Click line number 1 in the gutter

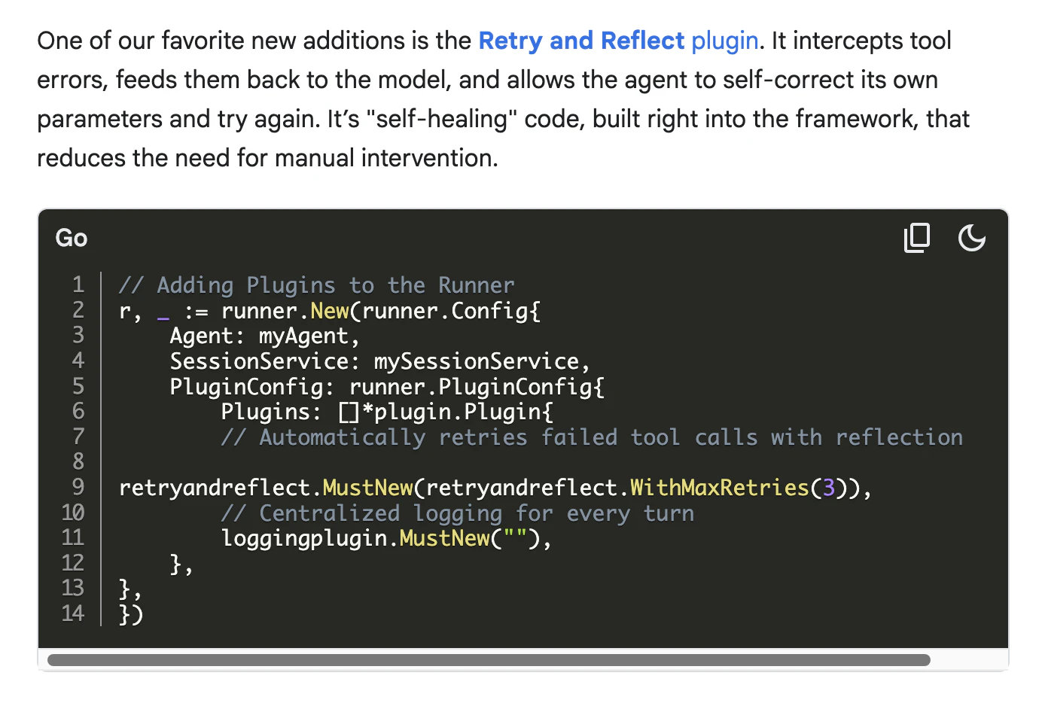[78, 285]
